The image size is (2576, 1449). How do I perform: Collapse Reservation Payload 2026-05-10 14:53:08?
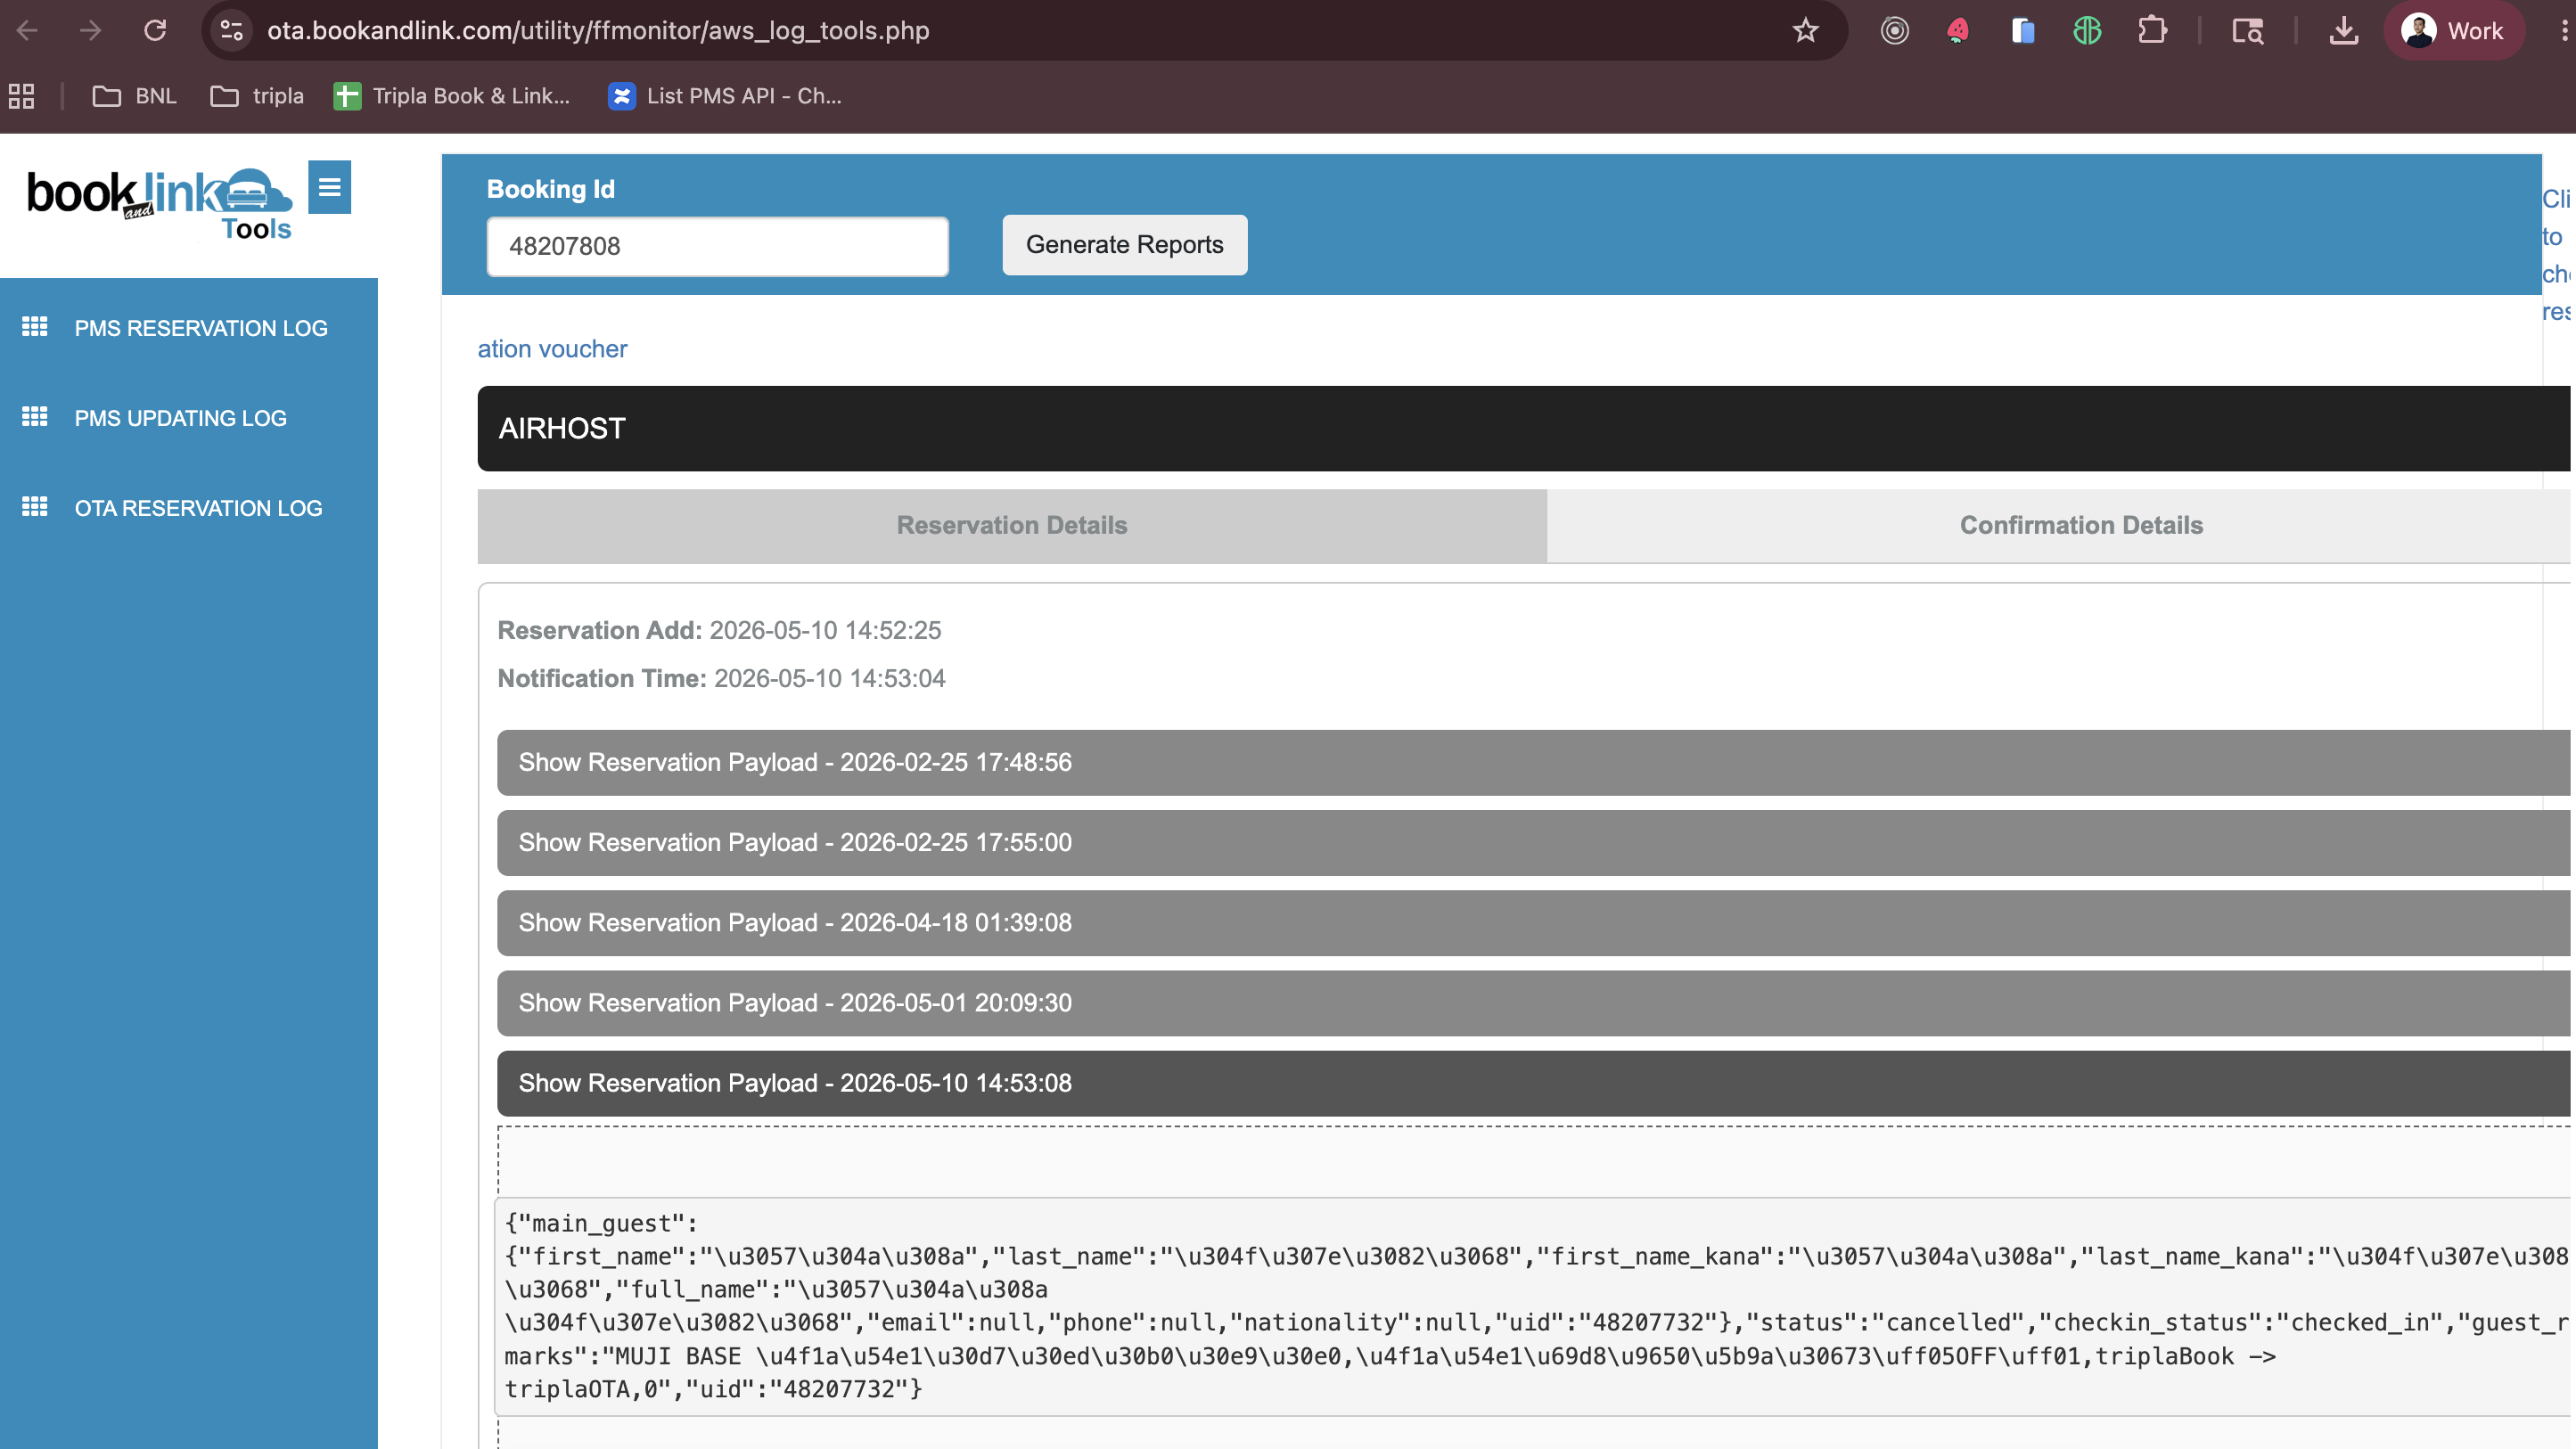(1534, 1083)
